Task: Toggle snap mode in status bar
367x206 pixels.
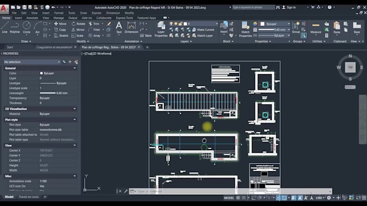Action: tap(243, 198)
